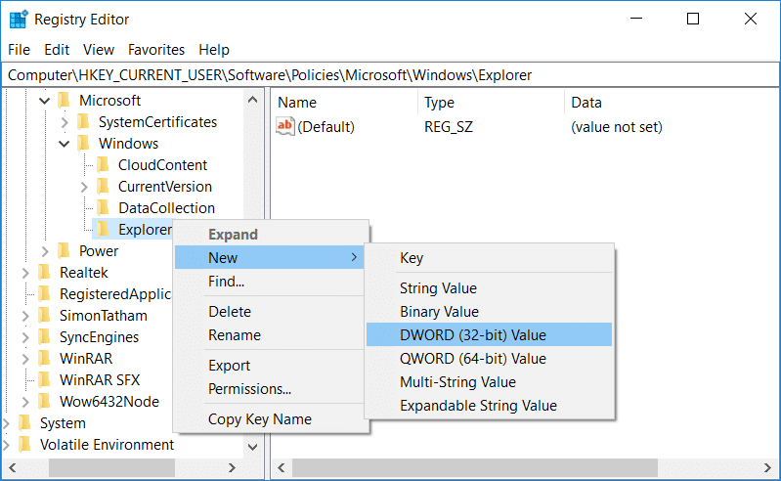This screenshot has width=781, height=481.
Task: Click the Realtek folder icon
Action: pyautogui.click(x=45, y=273)
